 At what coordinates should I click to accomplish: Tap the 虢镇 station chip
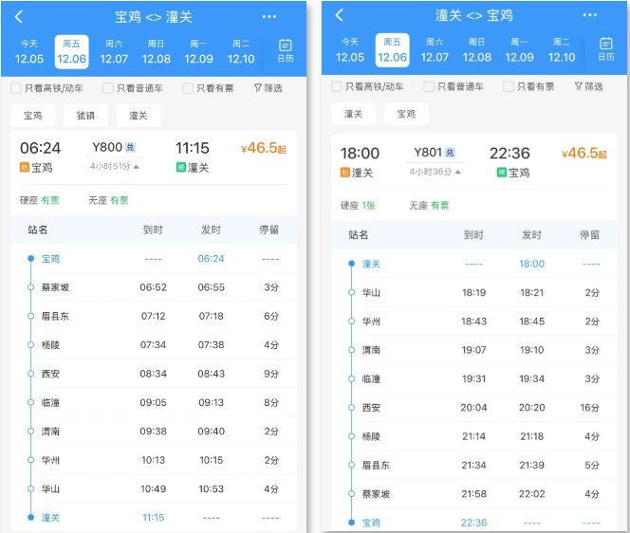tap(85, 116)
